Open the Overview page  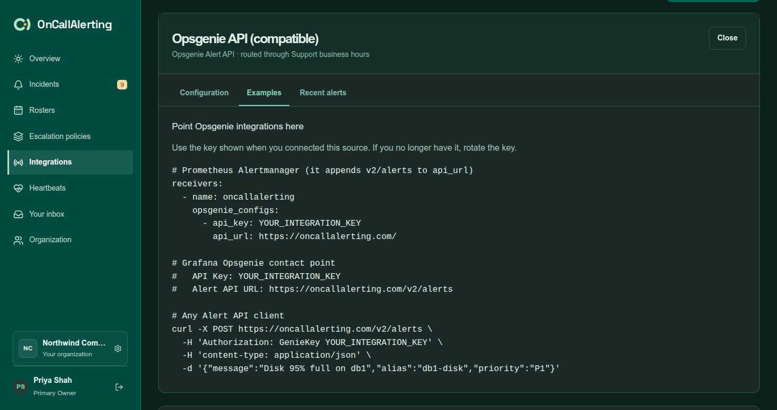(70, 59)
